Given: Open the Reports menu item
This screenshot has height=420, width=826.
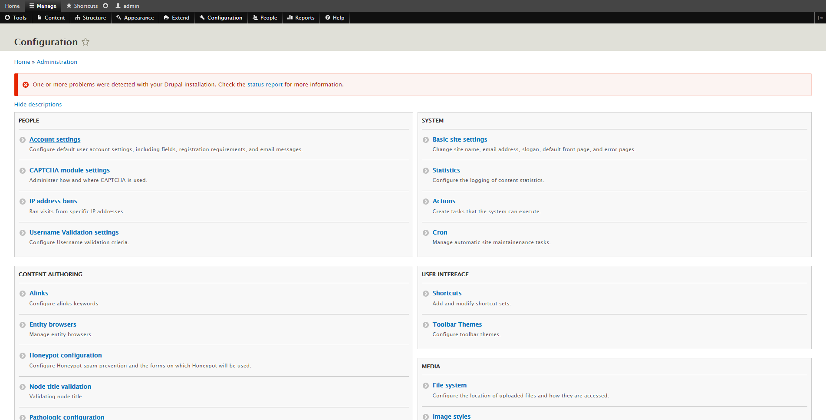Looking at the screenshot, I should [301, 18].
